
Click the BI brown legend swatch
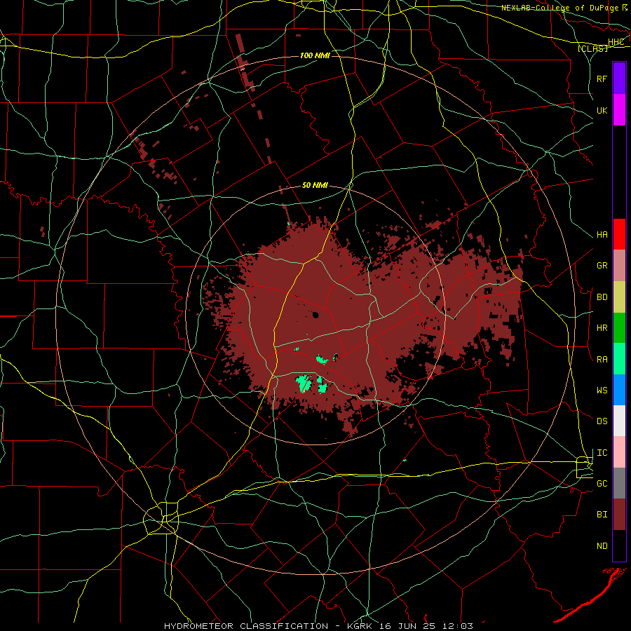coord(619,515)
